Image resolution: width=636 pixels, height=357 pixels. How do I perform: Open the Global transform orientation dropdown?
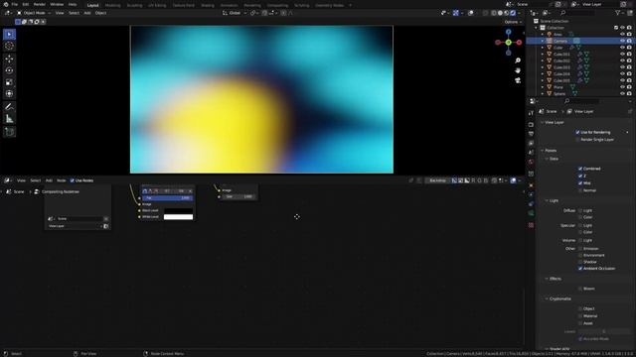coord(235,13)
